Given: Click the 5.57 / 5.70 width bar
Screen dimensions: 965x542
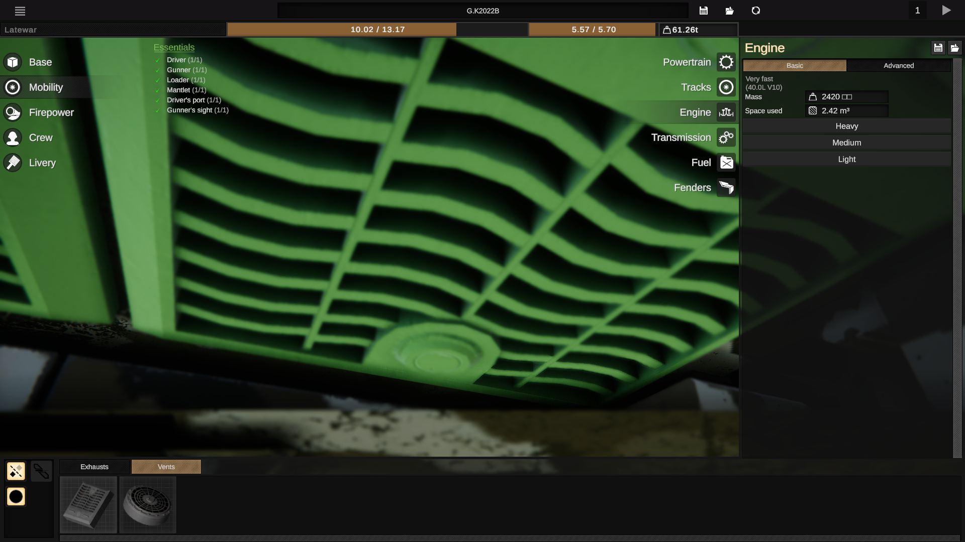Looking at the screenshot, I should tap(594, 30).
